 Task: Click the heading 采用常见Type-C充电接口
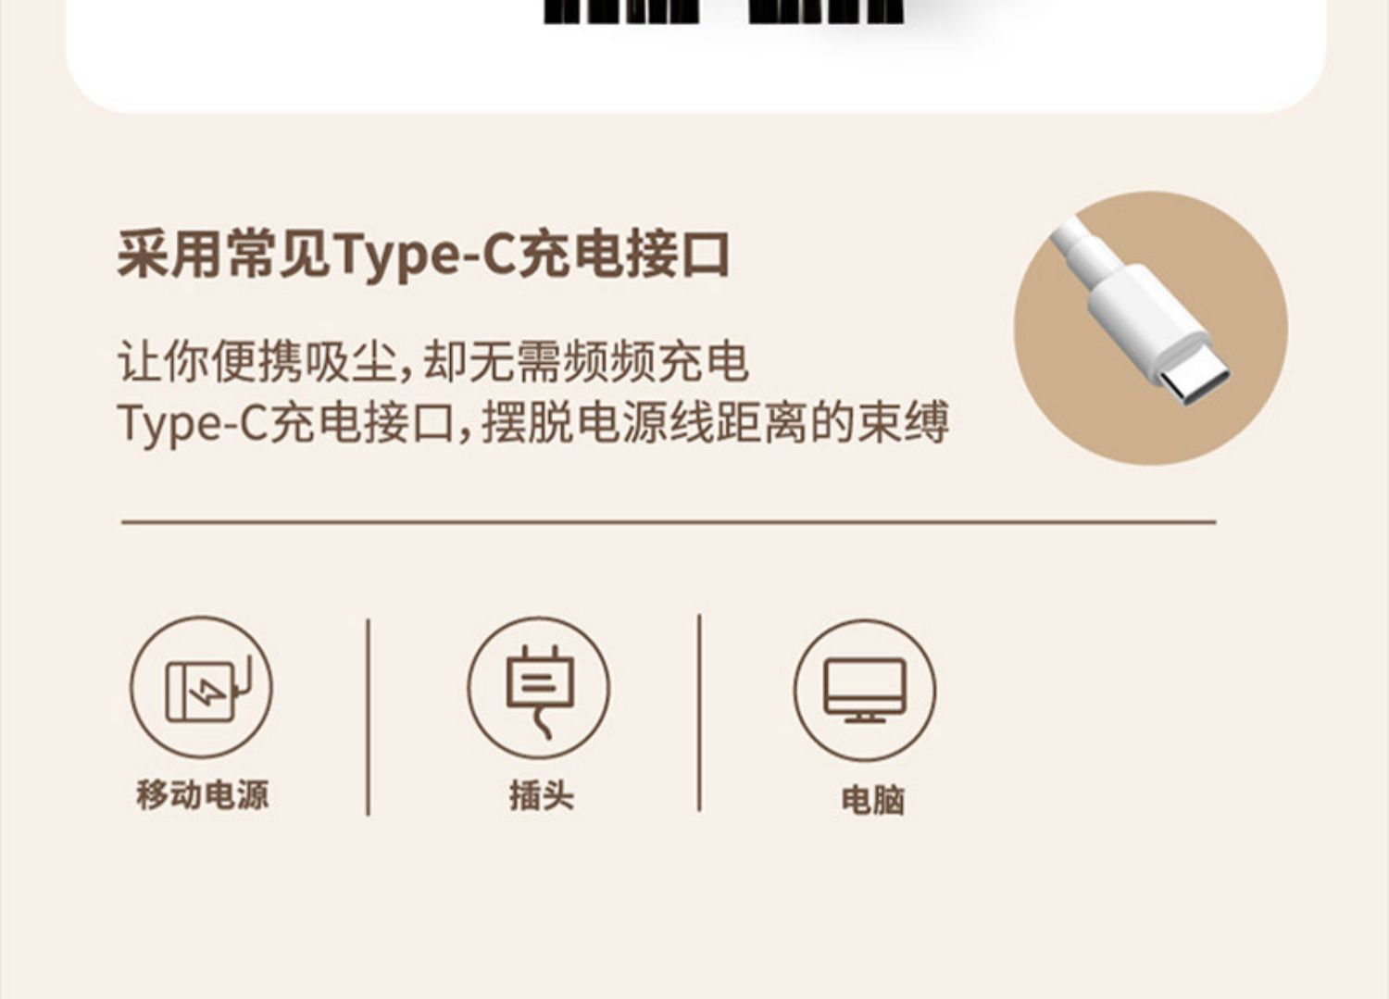(x=423, y=255)
